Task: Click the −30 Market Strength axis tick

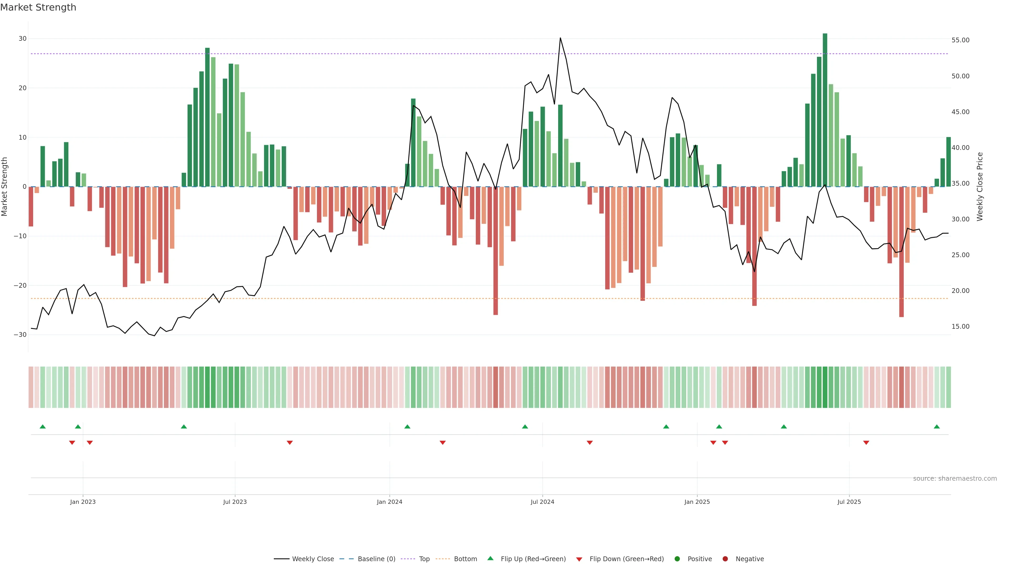Action: point(20,335)
